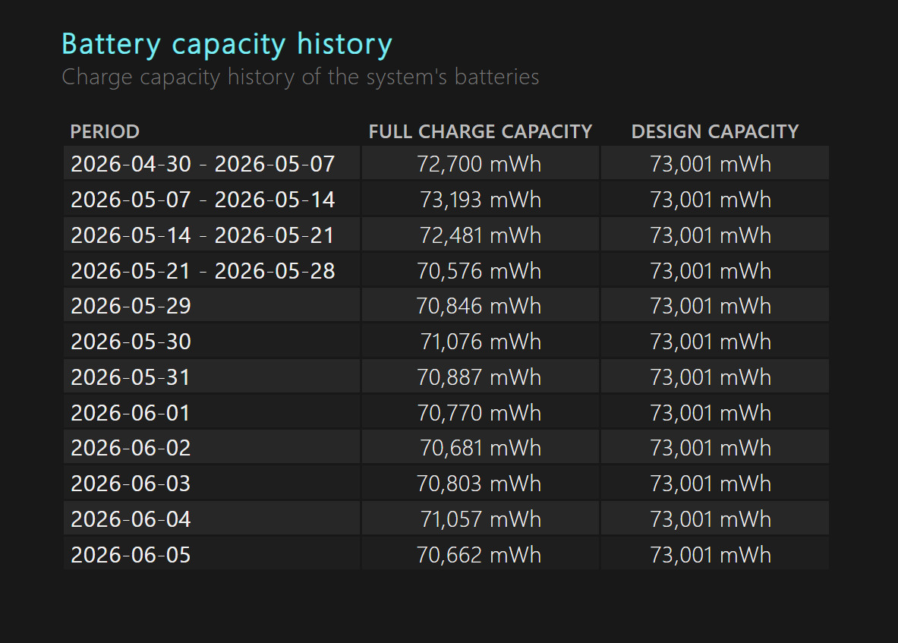
Task: Select the 'Battery capacity history' heading
Action: (x=227, y=45)
